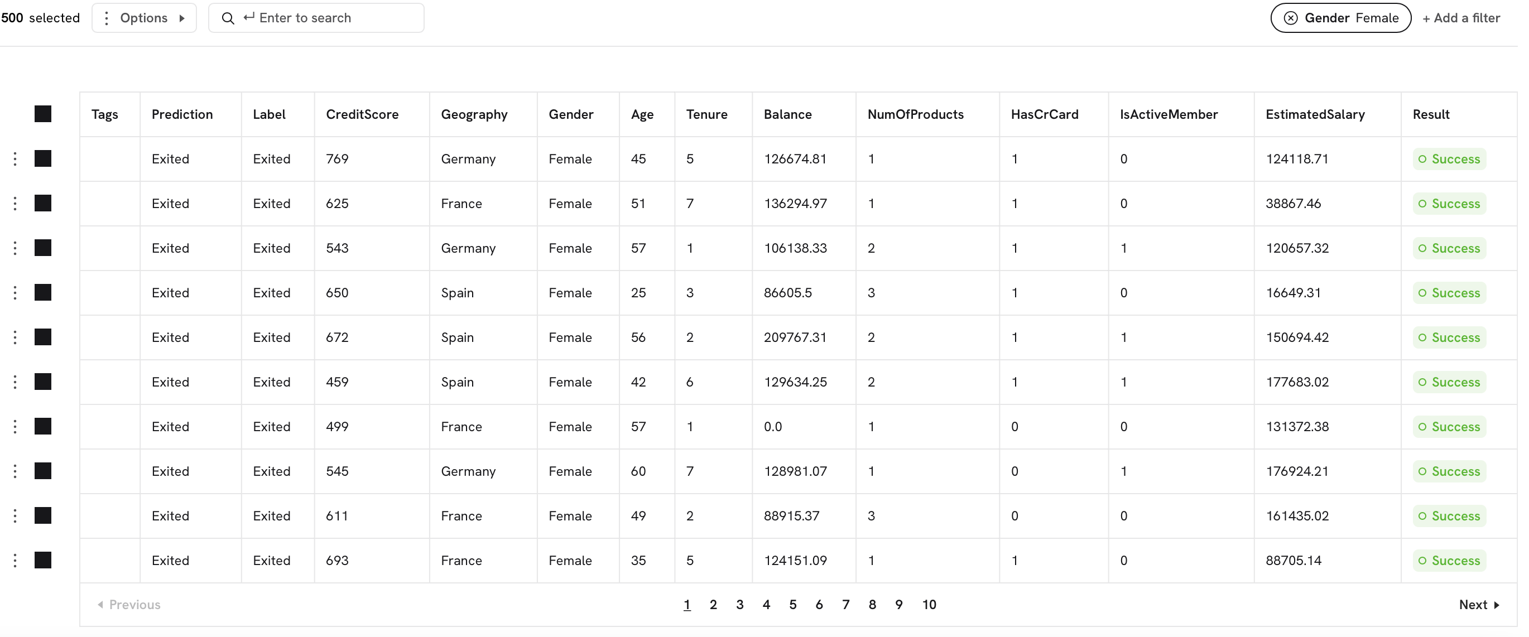Click Add a filter
The width and height of the screenshot is (1529, 637).
[x=1461, y=18]
